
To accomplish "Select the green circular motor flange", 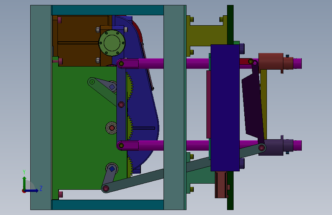I will (112, 43).
